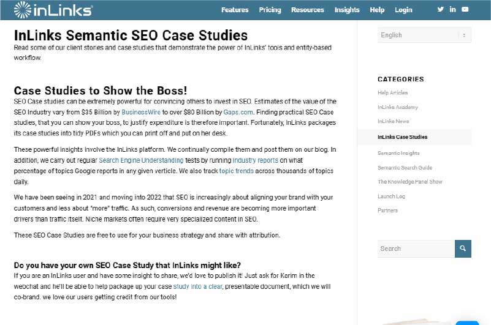Image resolution: width=491 pixels, height=325 pixels.
Task: Click the 'Case Studies to Show the Boss!' heading
Action: click(100, 91)
